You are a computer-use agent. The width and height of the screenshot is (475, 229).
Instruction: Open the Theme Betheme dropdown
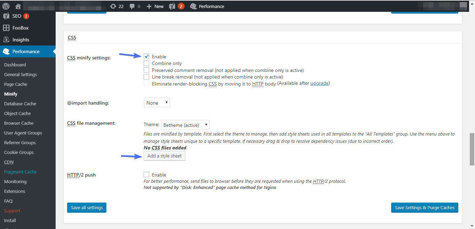point(185,125)
